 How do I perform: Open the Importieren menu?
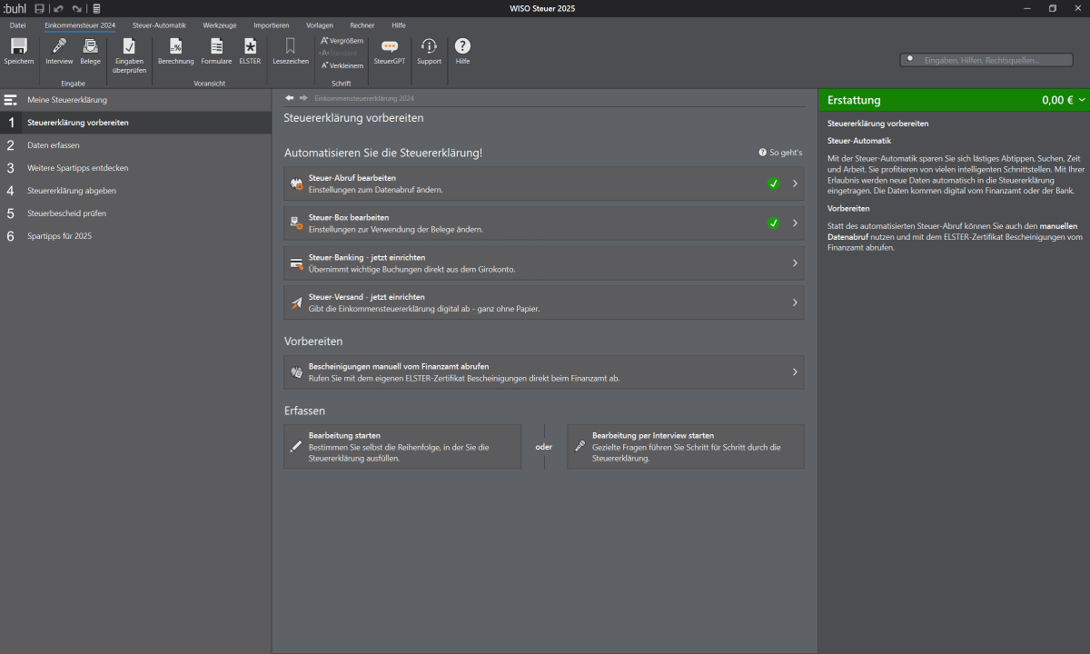tap(272, 25)
